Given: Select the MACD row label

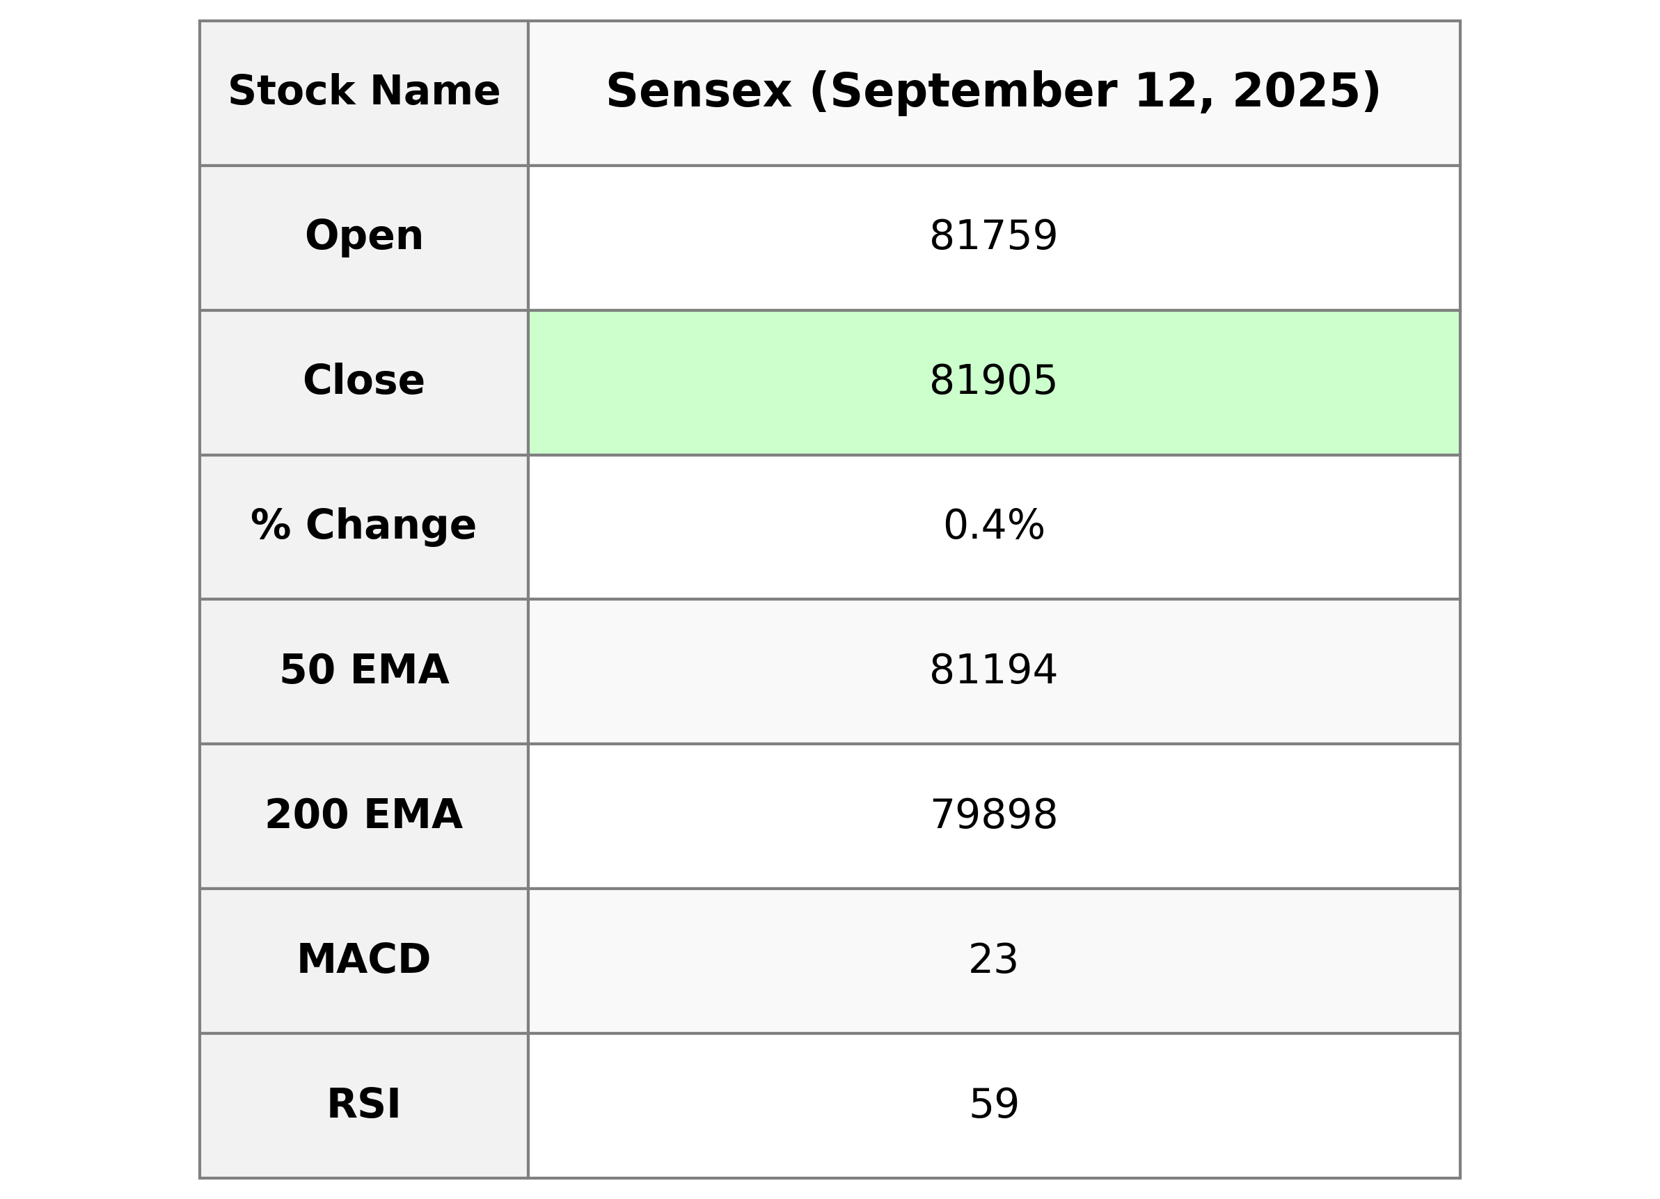Looking at the screenshot, I should click(364, 959).
